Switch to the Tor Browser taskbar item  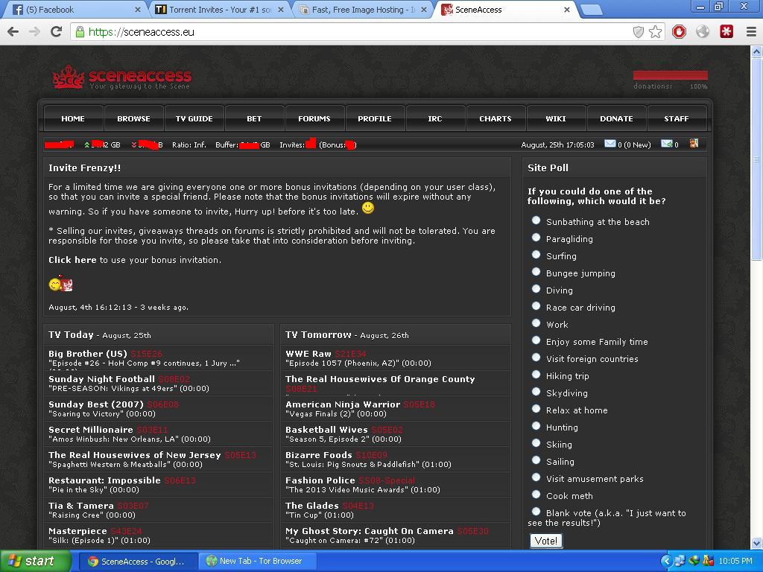click(257, 561)
